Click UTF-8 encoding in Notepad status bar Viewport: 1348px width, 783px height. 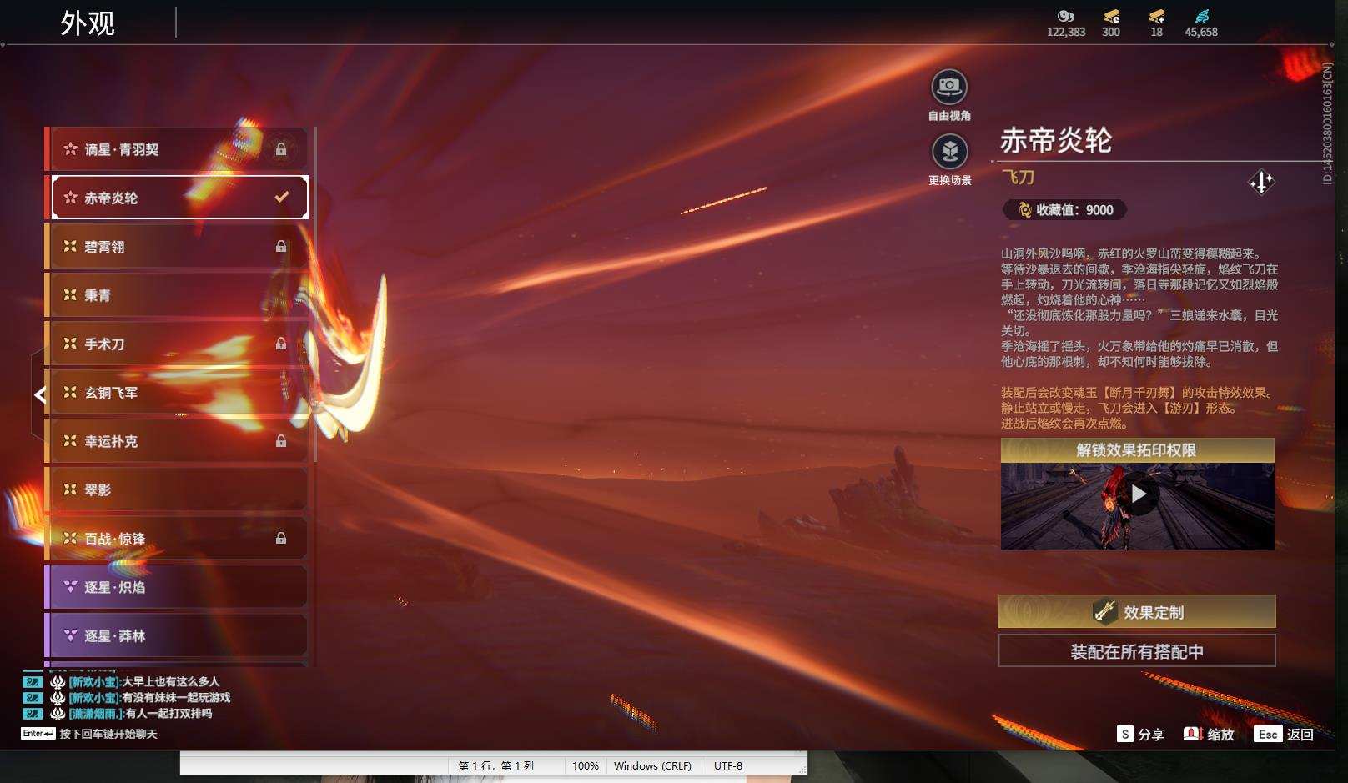tap(728, 765)
